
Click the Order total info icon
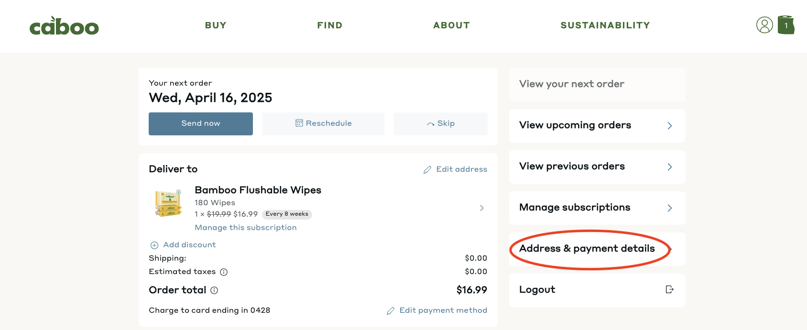pos(214,290)
